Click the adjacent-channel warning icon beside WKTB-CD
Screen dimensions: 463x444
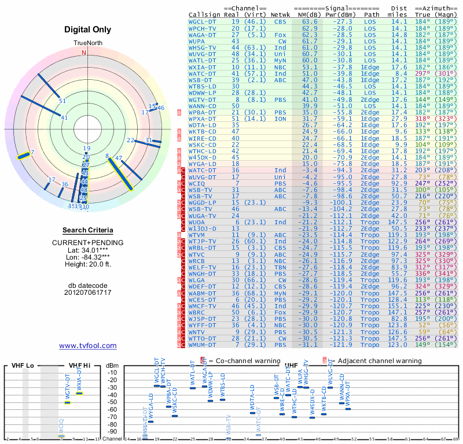coord(179,131)
